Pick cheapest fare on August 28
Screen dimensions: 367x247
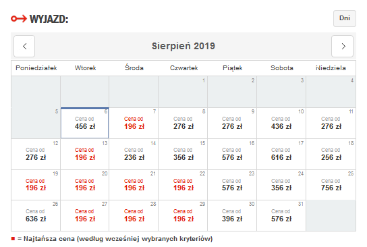pyautogui.click(x=134, y=215)
